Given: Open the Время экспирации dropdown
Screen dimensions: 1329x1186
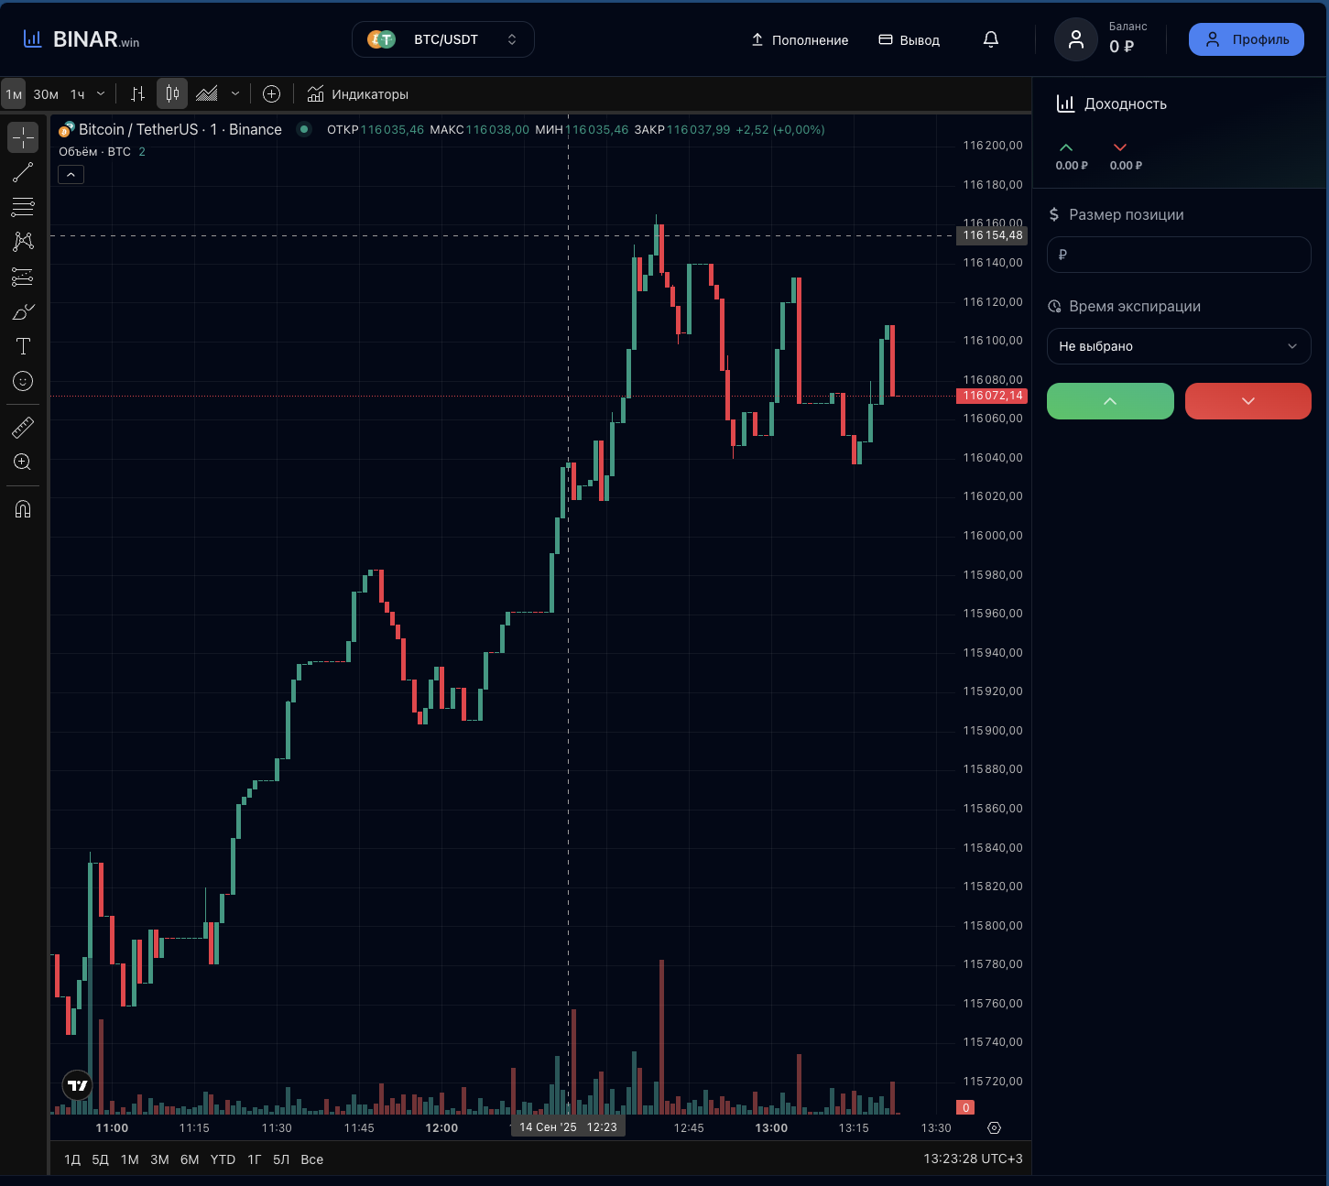Looking at the screenshot, I should tap(1179, 346).
